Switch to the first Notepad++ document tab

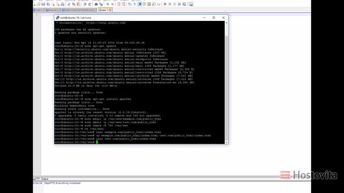point(39,10)
